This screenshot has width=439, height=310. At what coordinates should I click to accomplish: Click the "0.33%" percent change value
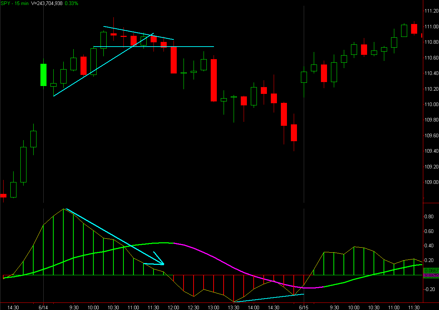(72, 3)
